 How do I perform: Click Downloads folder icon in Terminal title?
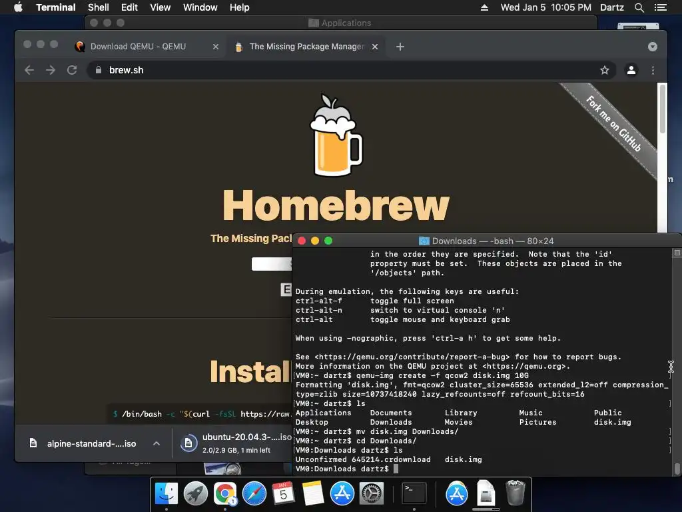point(424,241)
